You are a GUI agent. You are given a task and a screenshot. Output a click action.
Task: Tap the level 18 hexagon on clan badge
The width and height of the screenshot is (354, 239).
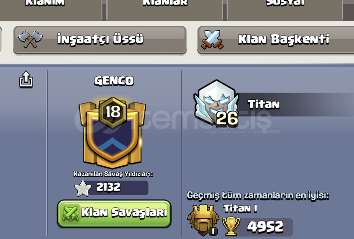(113, 112)
